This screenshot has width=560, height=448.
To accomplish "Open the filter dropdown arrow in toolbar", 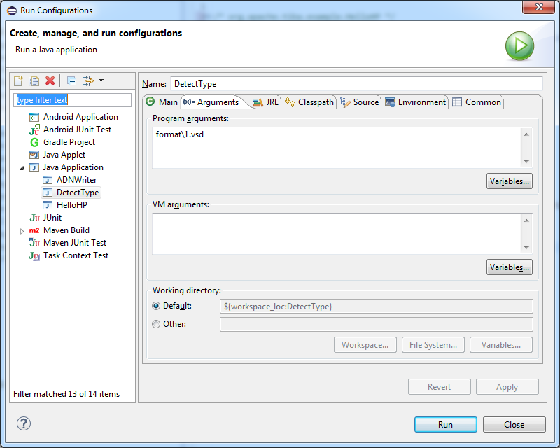I will (101, 80).
